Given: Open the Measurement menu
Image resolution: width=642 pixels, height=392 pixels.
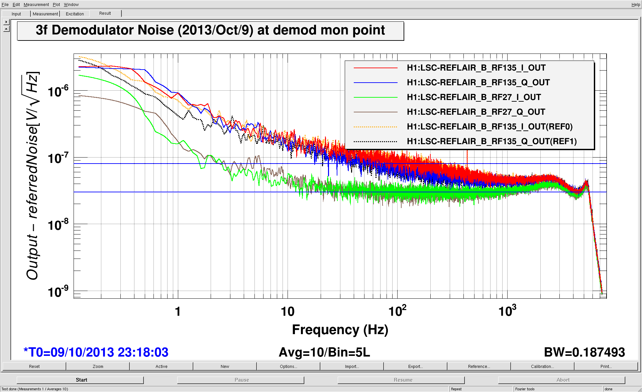Looking at the screenshot, I should click(36, 4).
